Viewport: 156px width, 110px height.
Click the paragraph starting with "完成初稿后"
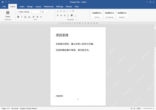click(x=73, y=50)
